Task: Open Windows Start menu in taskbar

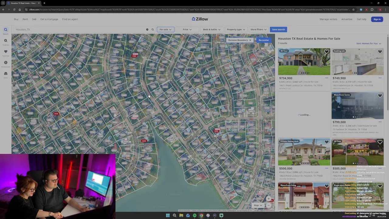Action: point(168,215)
